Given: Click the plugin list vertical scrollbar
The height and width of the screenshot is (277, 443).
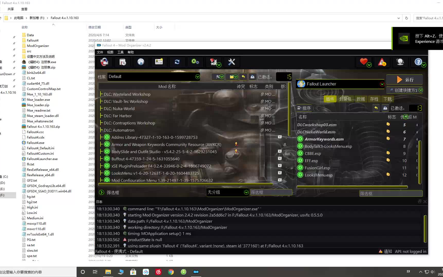Looking at the screenshot, I should 420,162.
